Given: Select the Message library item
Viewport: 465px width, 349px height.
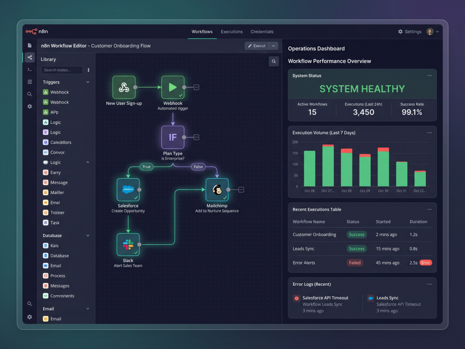Looking at the screenshot, I should 55,182.
